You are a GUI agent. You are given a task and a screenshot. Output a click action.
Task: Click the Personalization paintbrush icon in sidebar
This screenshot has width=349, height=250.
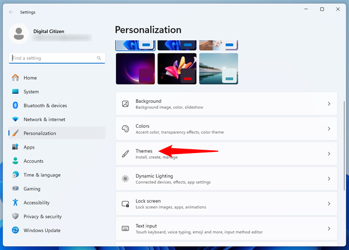pyautogui.click(x=16, y=133)
